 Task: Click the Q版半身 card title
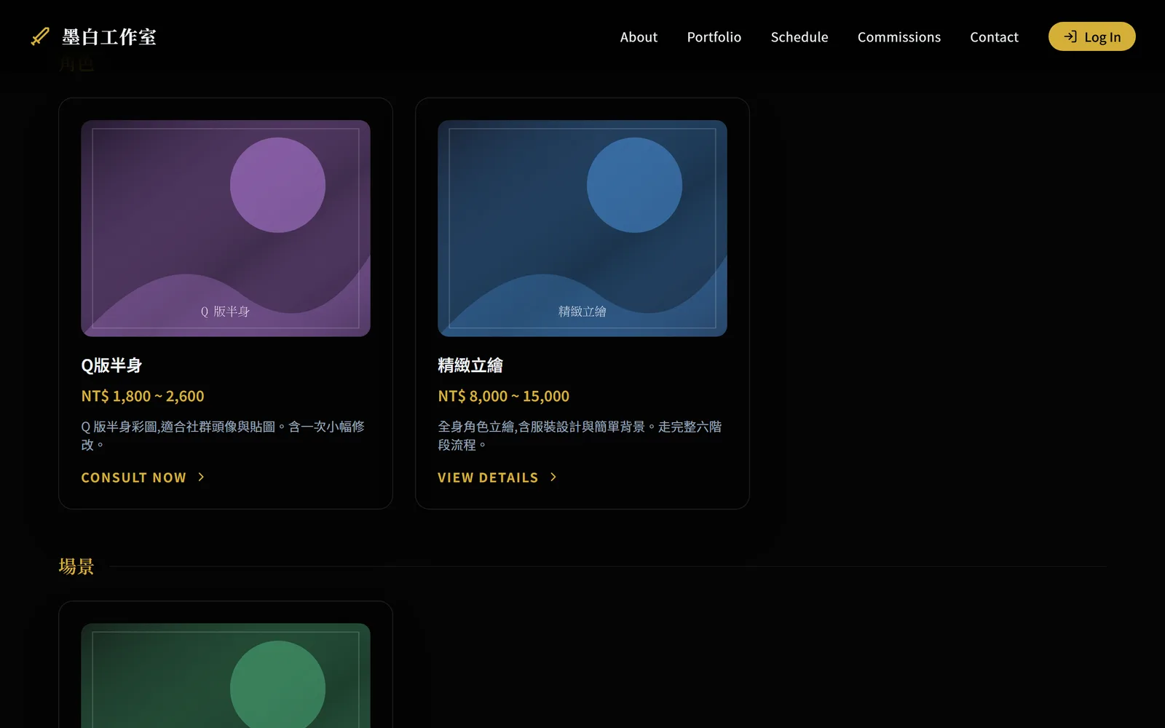111,365
